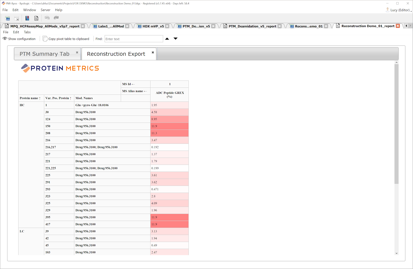Screen dimensions: 413x269
Task: Click the report document toolbar icon
Action: click(36, 18)
